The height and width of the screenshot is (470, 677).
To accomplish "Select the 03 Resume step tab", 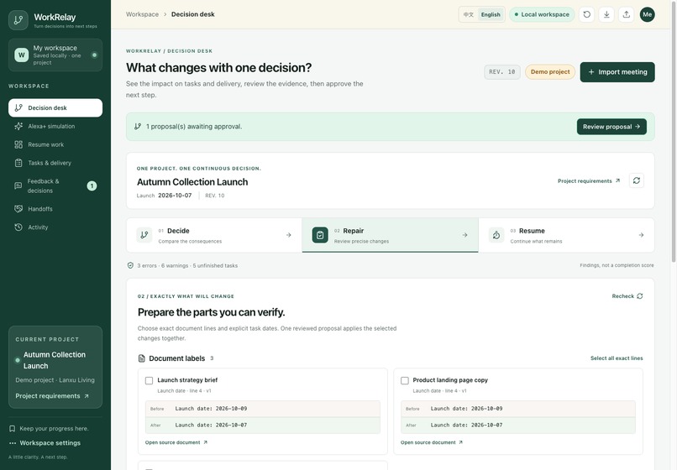I will 566,235.
